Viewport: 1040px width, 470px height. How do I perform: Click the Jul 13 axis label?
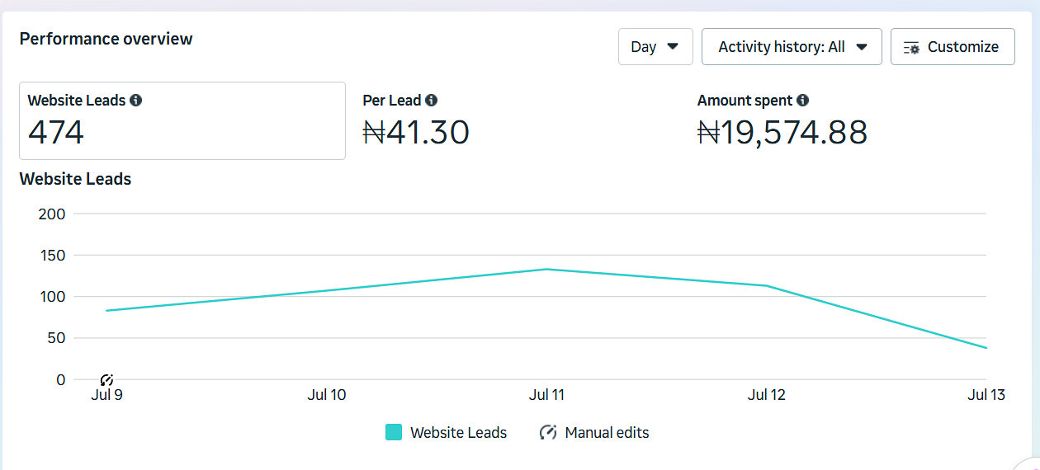986,395
